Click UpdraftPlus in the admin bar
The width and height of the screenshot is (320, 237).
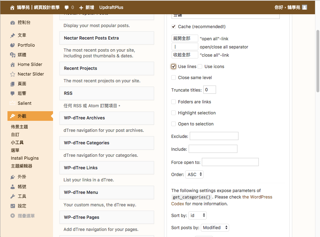pos(111,7)
